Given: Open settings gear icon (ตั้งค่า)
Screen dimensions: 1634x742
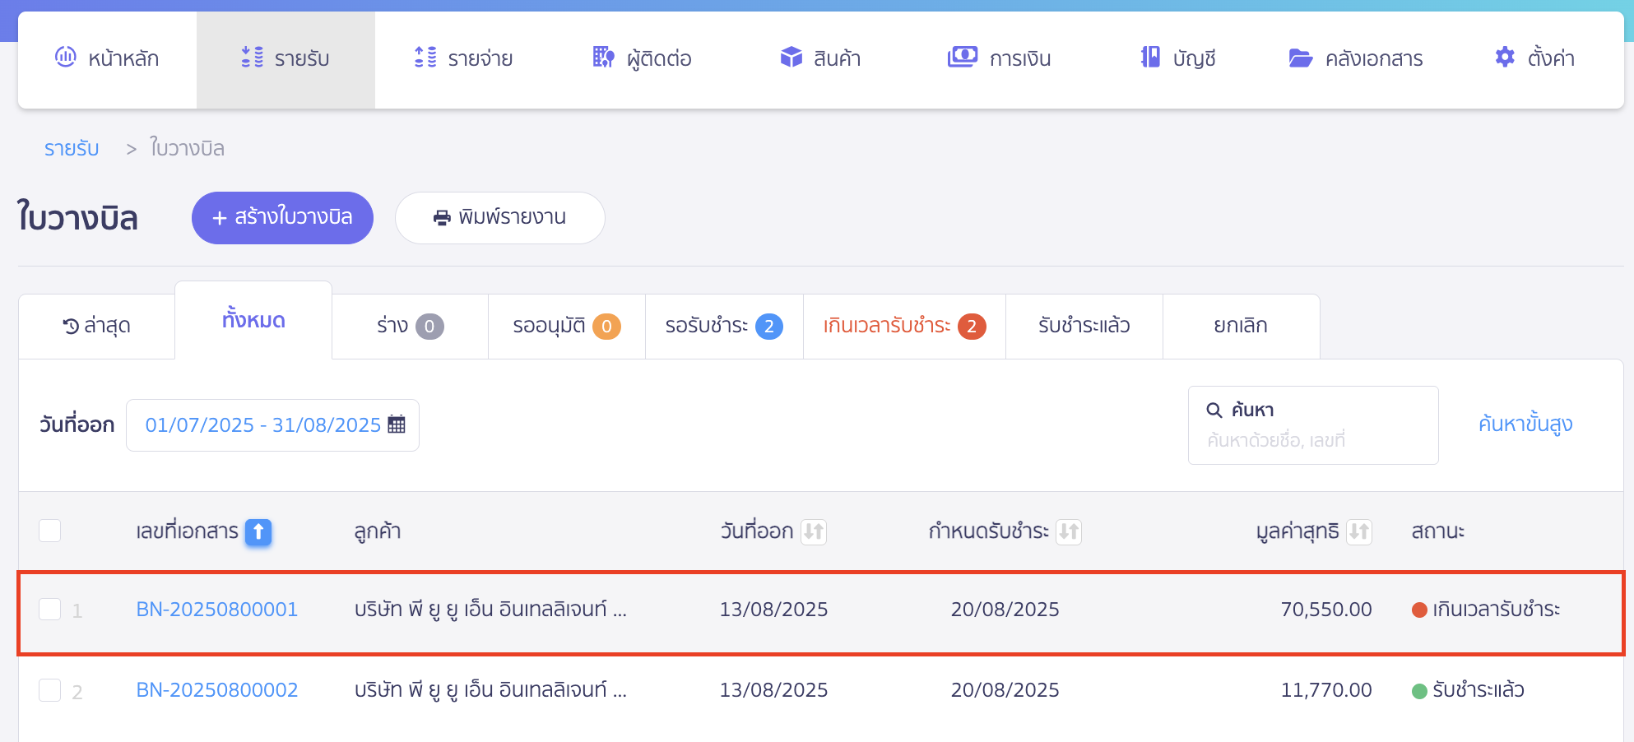Looking at the screenshot, I should coord(1505,58).
